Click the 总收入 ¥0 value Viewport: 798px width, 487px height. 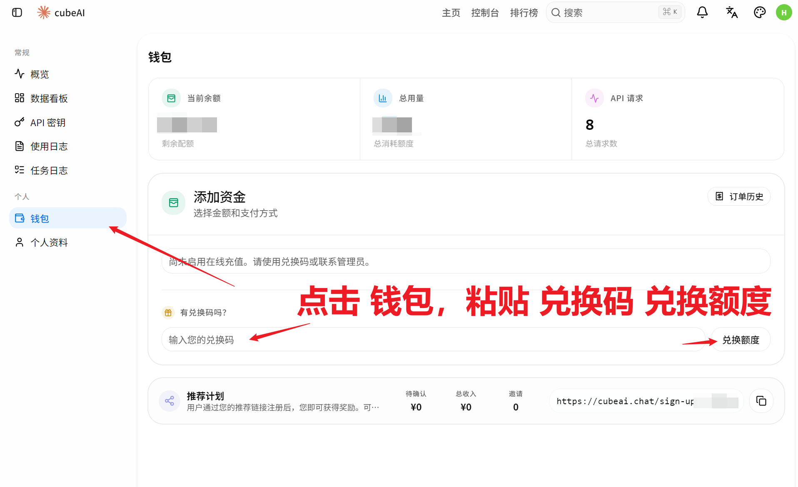tap(466, 407)
